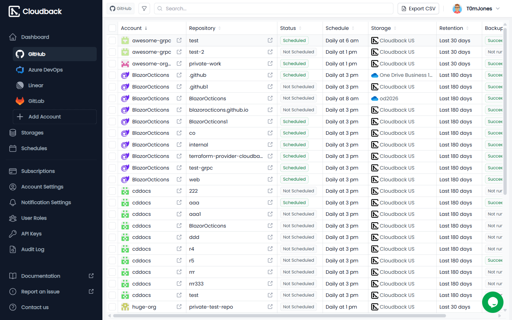The image size is (512, 320).
Task: Open external link for repository .github1
Action: click(270, 87)
